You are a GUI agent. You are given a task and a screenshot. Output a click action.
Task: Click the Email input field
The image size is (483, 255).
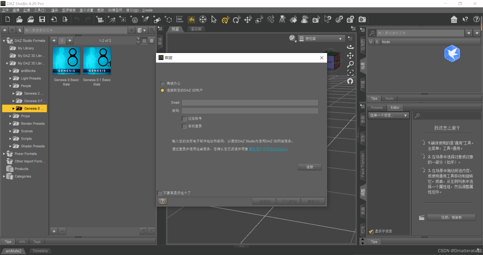click(x=250, y=103)
